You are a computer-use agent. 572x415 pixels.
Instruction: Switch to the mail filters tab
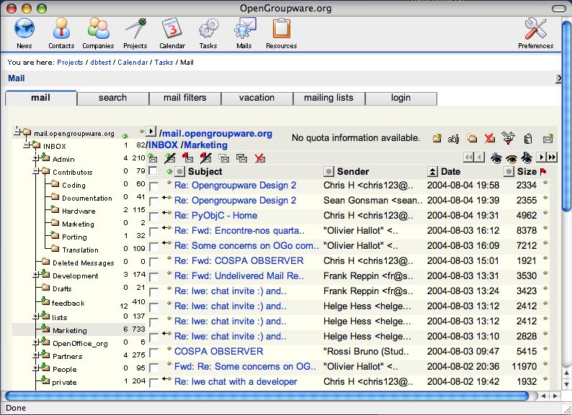pos(185,98)
